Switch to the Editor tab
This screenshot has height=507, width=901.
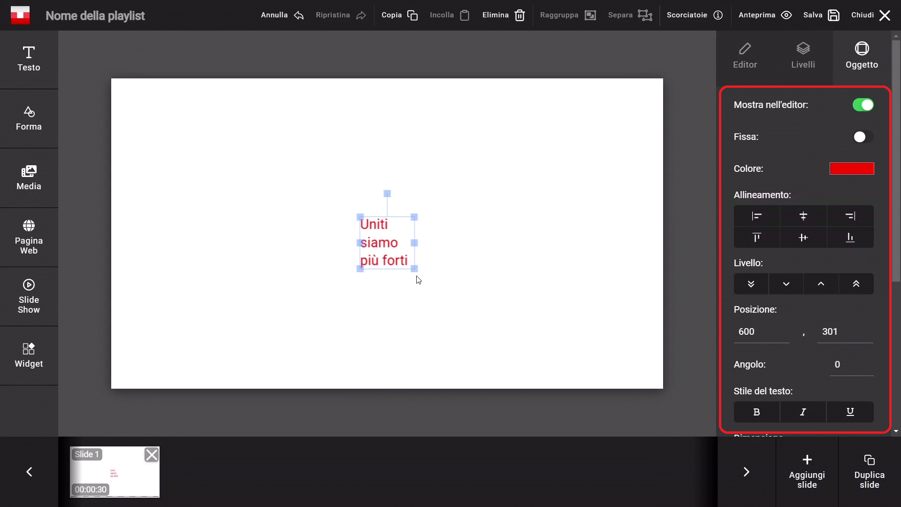click(745, 55)
